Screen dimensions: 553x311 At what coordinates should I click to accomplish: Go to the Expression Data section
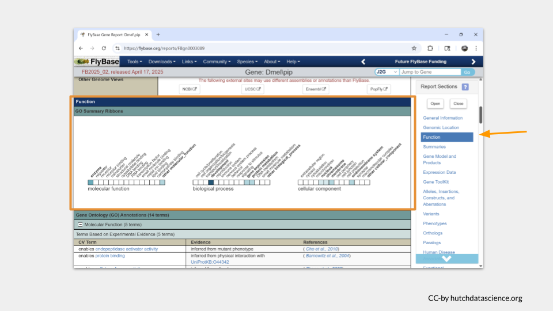pos(439,172)
